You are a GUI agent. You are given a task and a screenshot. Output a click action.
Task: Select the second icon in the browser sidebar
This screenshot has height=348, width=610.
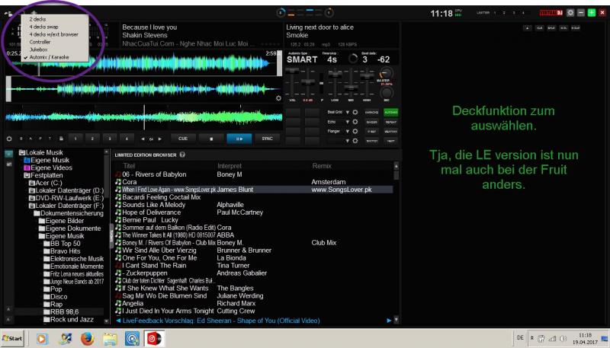(9, 164)
